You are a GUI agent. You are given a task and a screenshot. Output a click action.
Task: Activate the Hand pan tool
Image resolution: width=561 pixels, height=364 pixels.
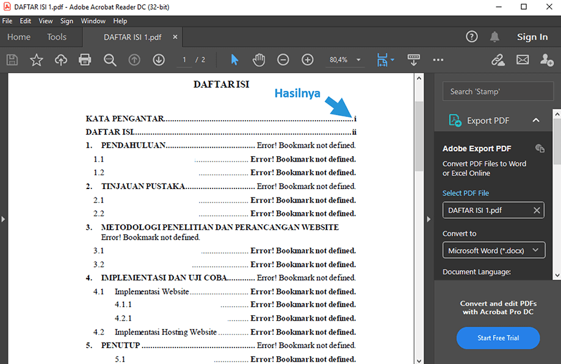tap(259, 60)
